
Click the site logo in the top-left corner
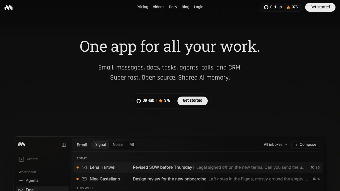[8, 7]
